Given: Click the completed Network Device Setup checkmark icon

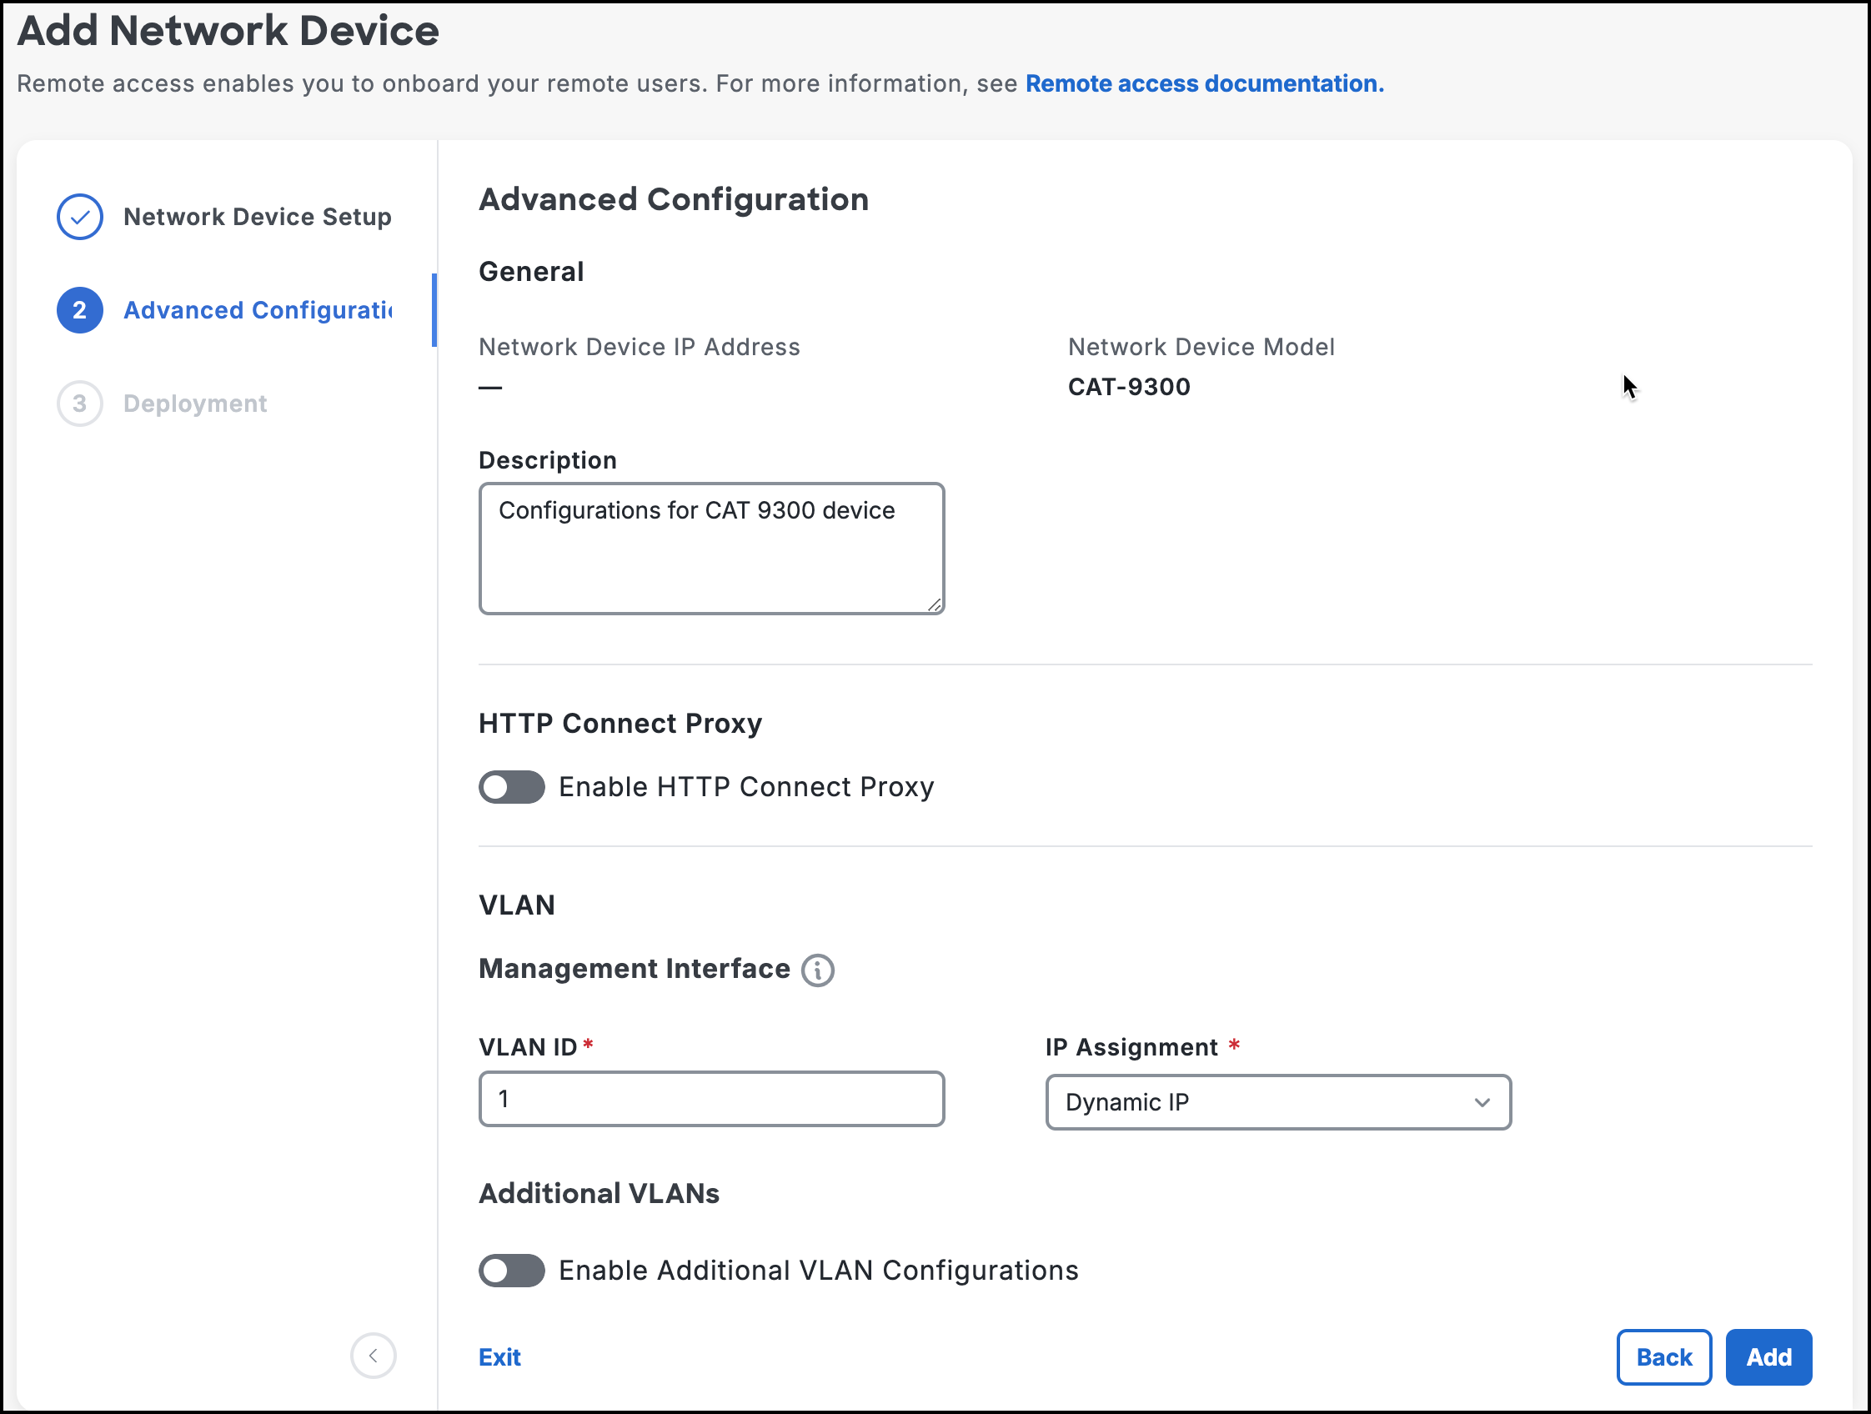Looking at the screenshot, I should (79, 217).
